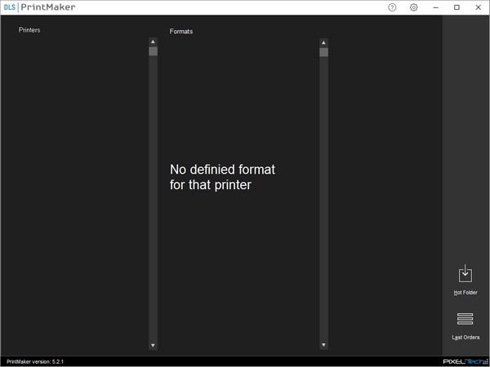The image size is (490, 367).
Task: Minimize the PrintMaker window
Action: click(x=435, y=7)
